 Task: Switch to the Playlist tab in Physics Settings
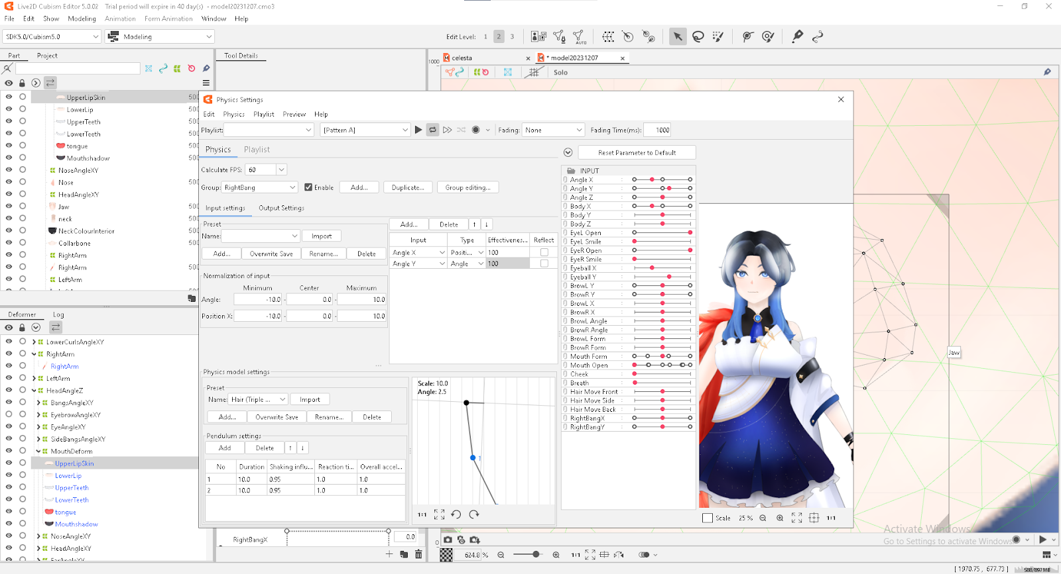point(257,150)
